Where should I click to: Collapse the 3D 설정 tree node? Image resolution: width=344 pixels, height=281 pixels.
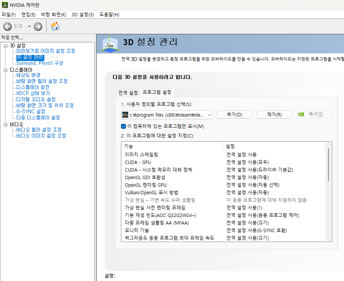click(x=6, y=46)
